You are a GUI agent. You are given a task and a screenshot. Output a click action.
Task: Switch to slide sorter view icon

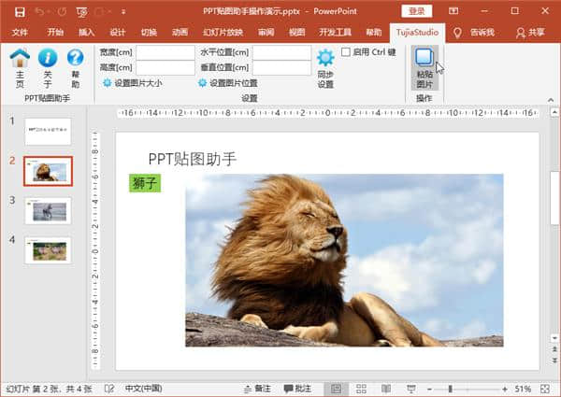(360, 389)
